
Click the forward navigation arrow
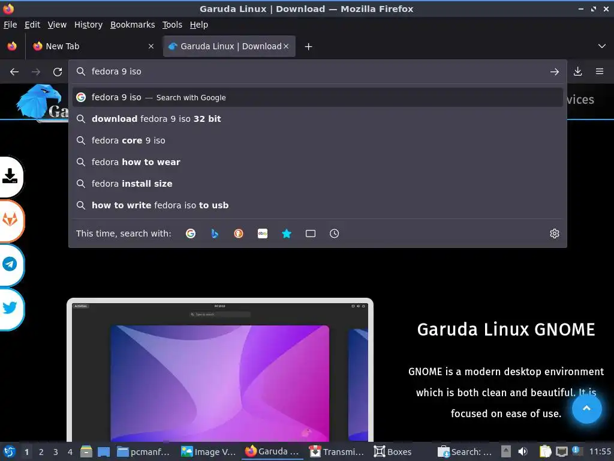tap(36, 72)
